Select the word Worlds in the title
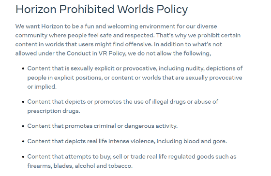271x176 pixels. tap(135, 9)
